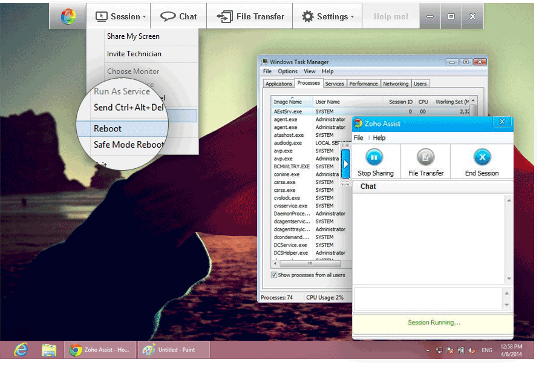542x368 pixels.
Task: Click the blue side-panel arrow handle
Action: pyautogui.click(x=346, y=163)
